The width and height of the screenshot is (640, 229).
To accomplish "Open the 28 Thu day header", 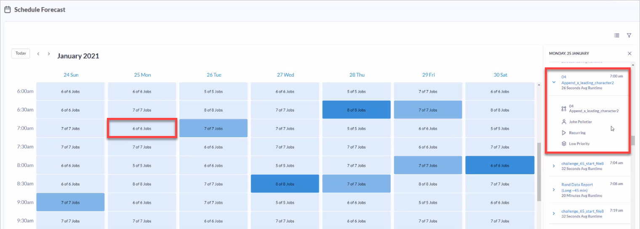I will tap(357, 75).
